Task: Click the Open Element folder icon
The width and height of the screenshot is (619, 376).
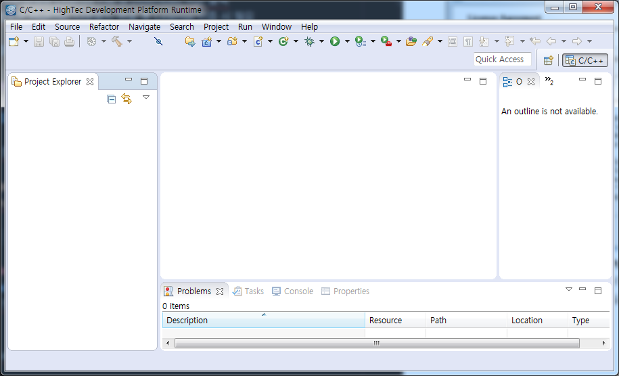Action: tap(411, 41)
